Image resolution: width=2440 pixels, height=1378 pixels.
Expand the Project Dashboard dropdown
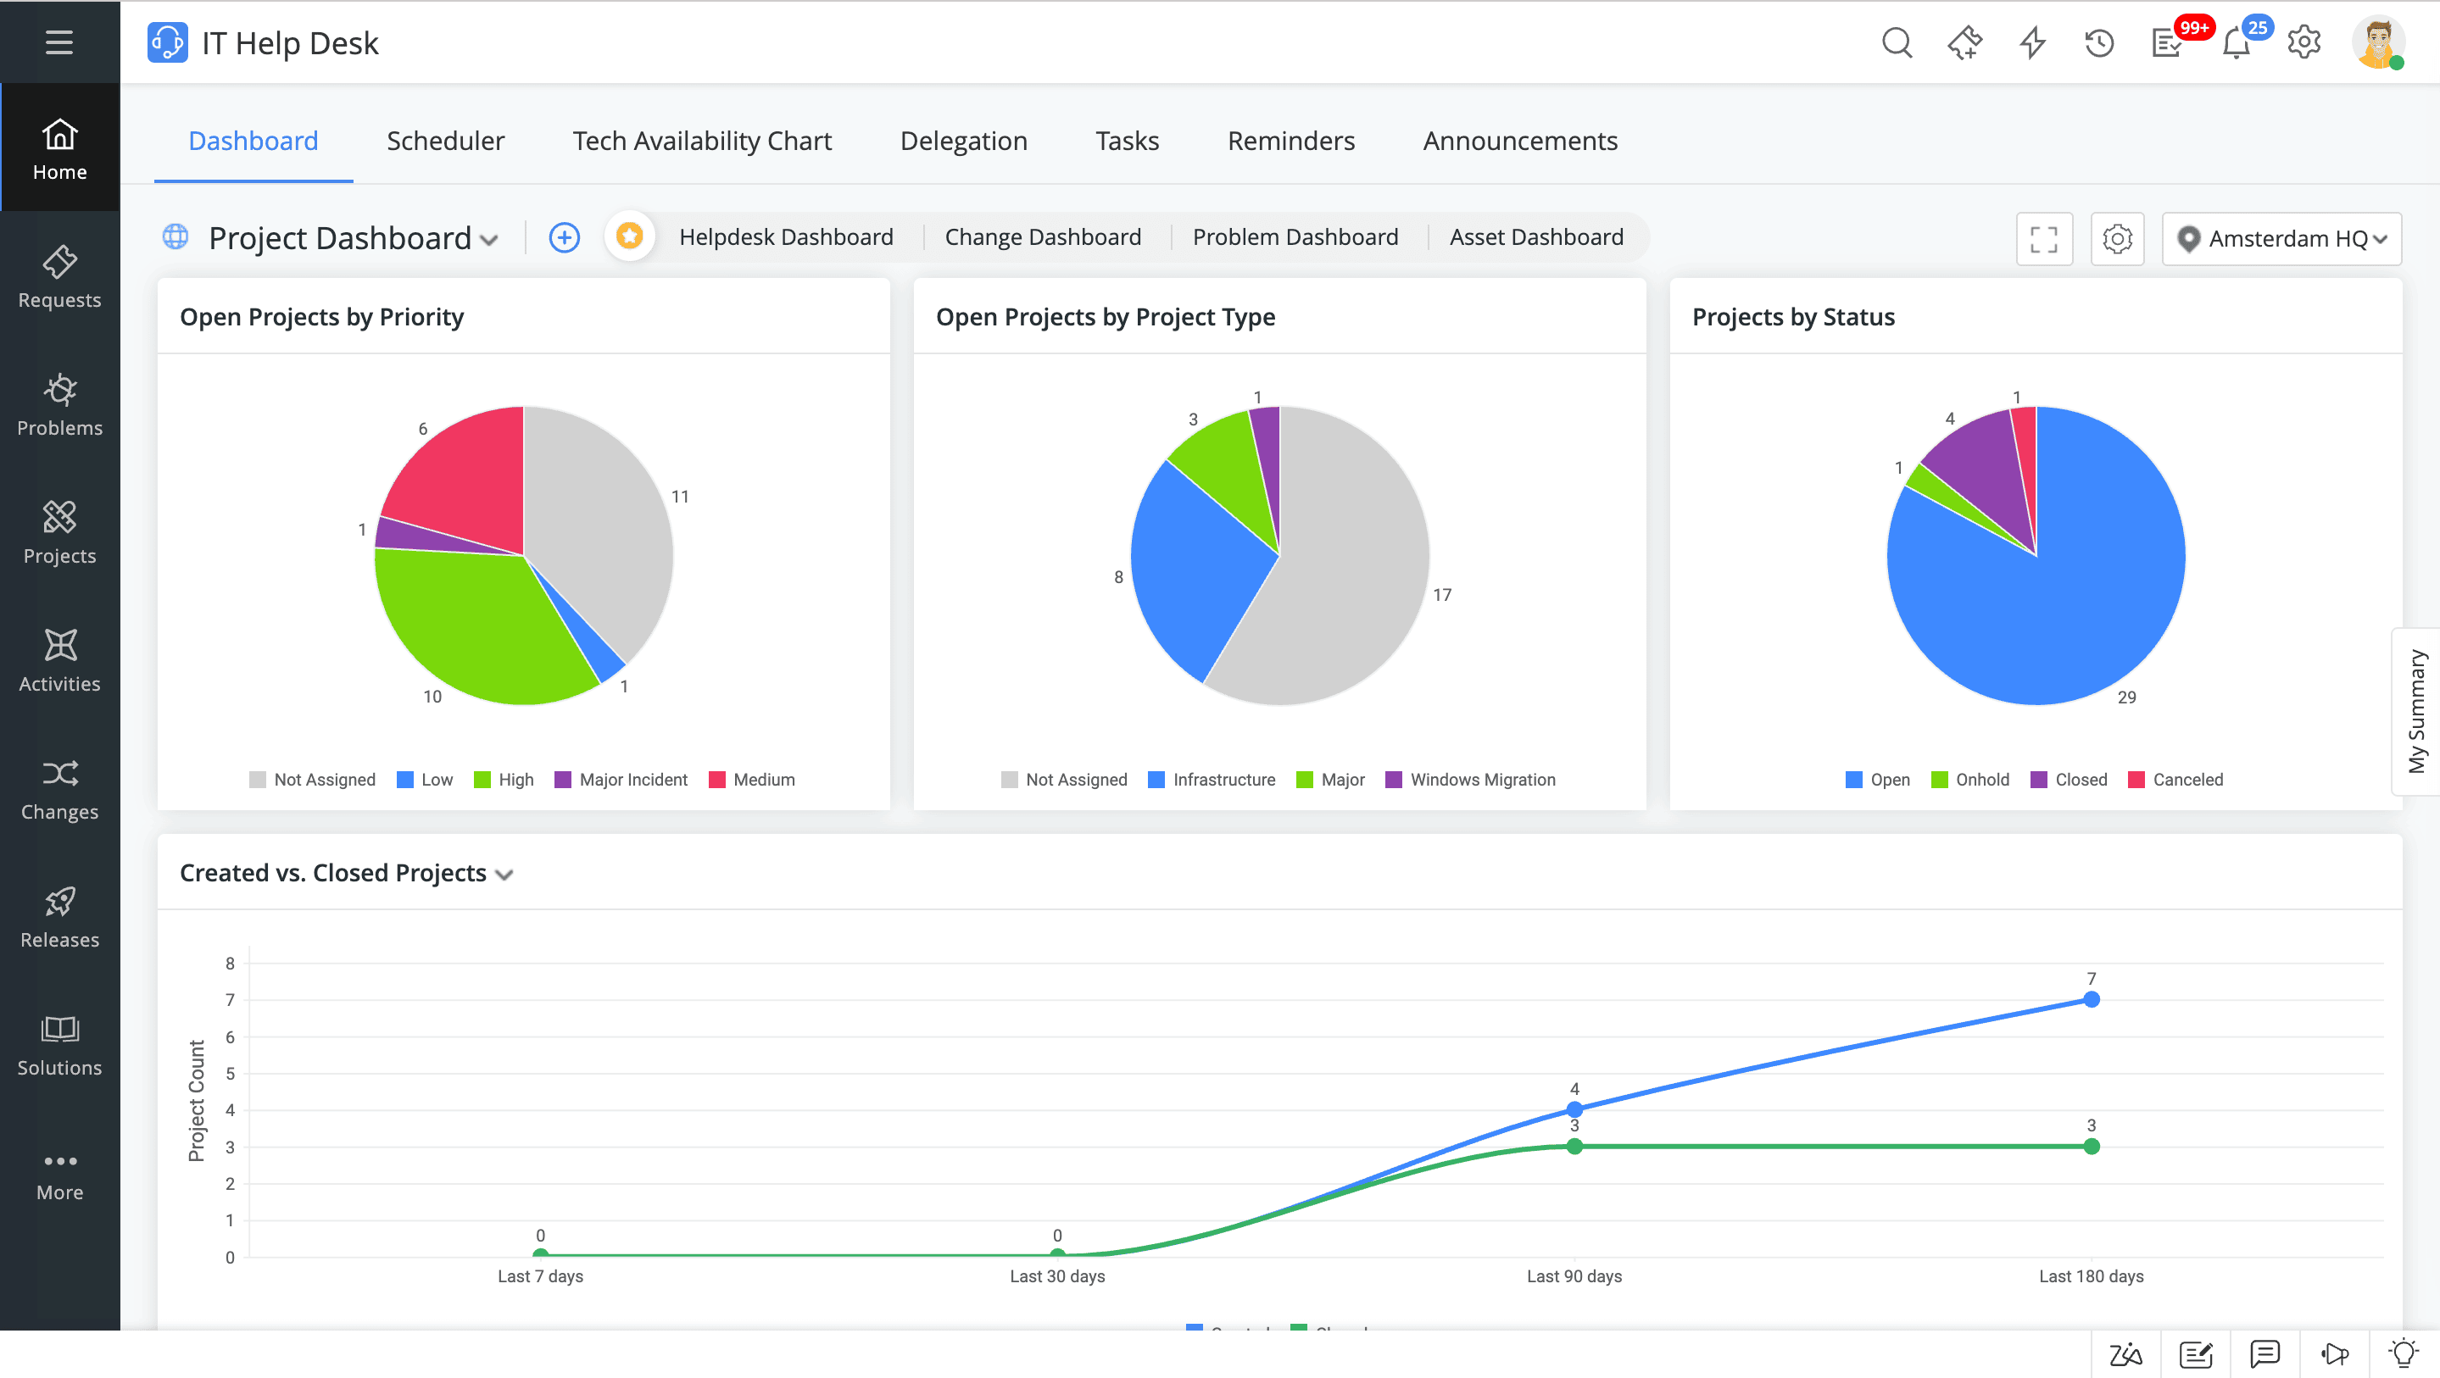coord(488,240)
